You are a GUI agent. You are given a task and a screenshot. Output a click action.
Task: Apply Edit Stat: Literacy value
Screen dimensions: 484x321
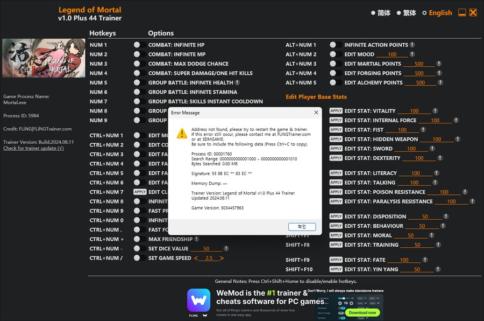(x=336, y=173)
